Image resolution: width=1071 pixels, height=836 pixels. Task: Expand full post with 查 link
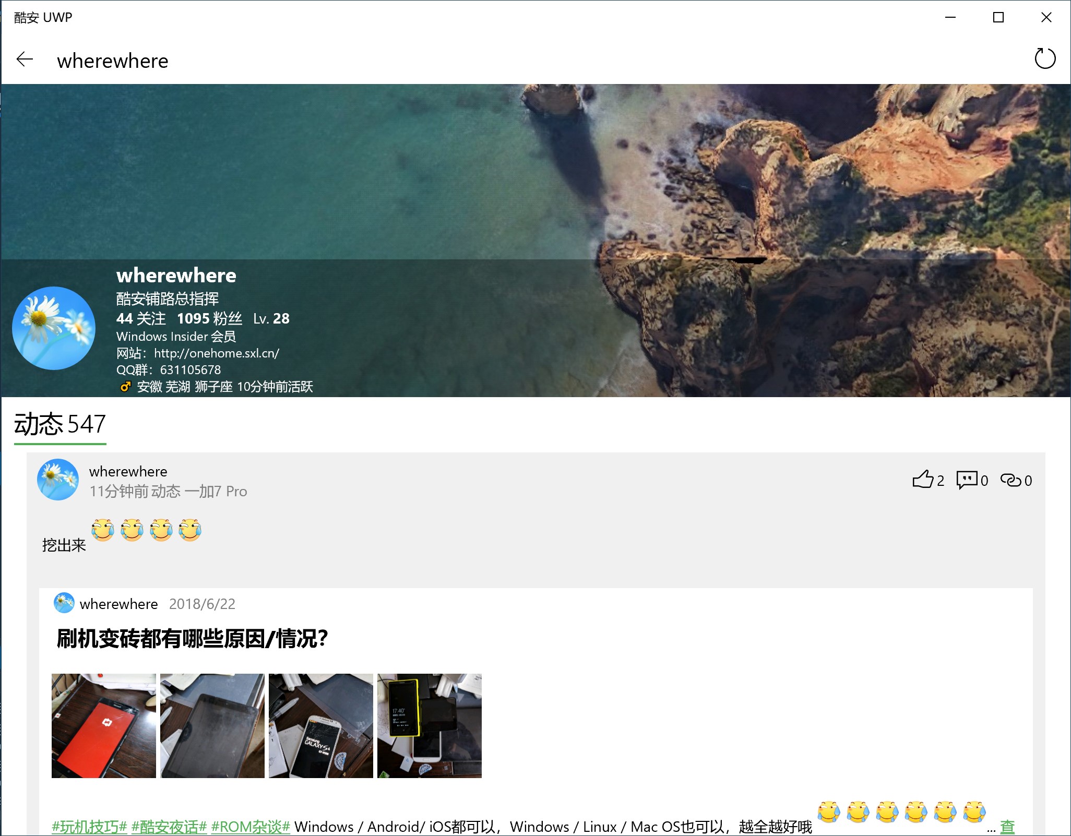(1007, 827)
